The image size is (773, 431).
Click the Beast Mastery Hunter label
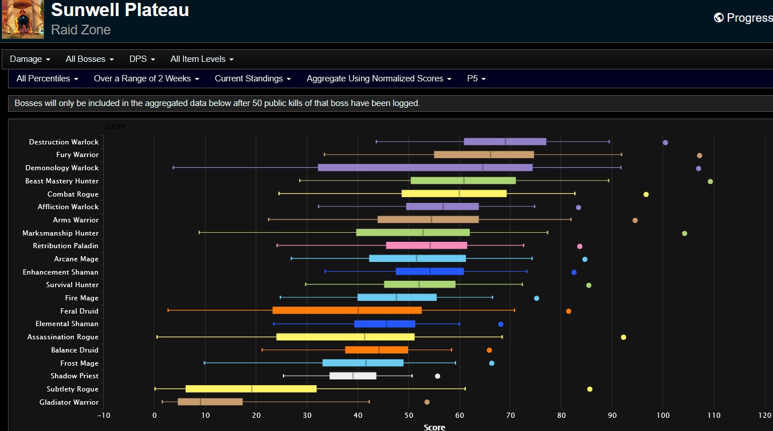point(62,181)
